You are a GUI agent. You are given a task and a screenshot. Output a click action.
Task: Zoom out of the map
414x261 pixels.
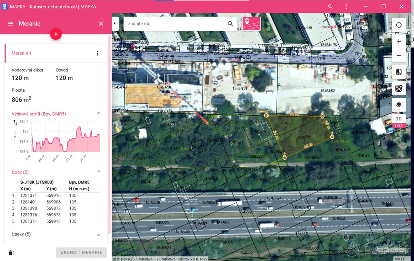coord(399,56)
